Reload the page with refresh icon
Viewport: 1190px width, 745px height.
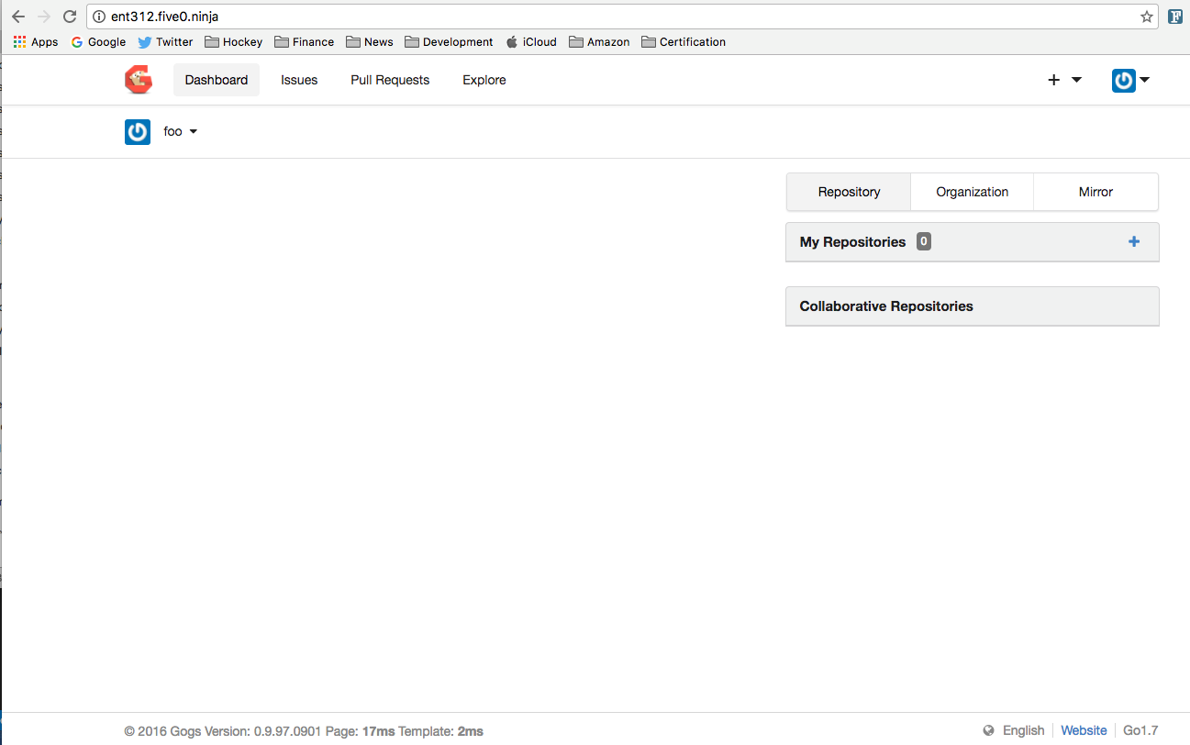[x=70, y=17]
